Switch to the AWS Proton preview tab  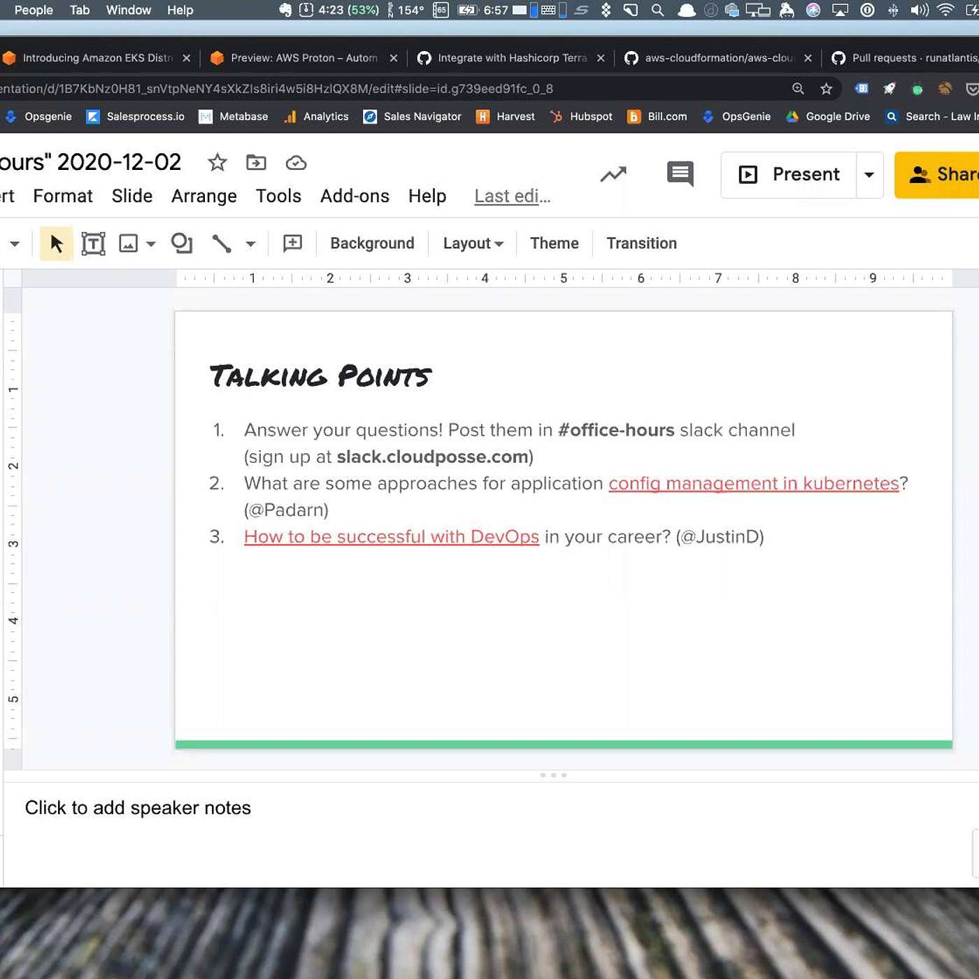(x=303, y=58)
